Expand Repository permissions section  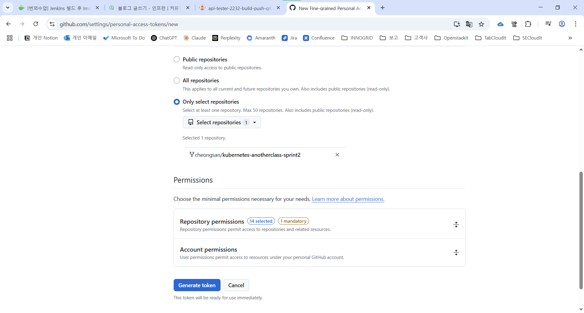pos(456,225)
